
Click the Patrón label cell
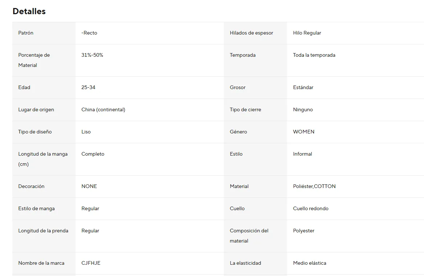pos(26,33)
